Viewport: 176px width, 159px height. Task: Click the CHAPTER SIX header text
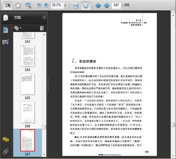[136, 23]
